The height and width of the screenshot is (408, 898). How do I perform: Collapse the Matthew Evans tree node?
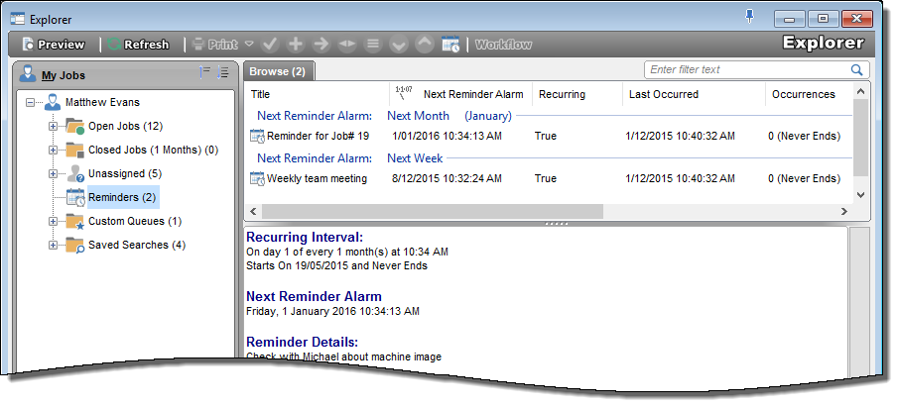[x=31, y=103]
